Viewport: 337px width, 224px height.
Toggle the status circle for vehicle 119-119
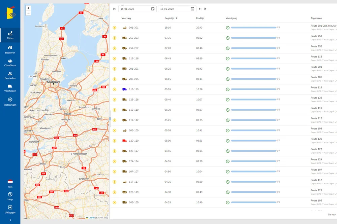(115, 89)
